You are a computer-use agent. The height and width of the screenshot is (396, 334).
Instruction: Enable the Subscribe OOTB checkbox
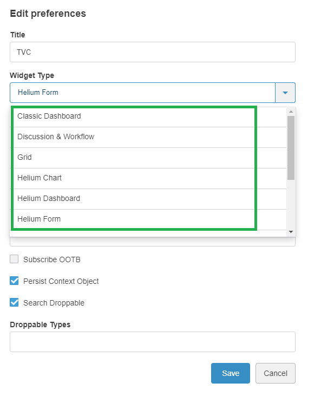pyautogui.click(x=14, y=259)
